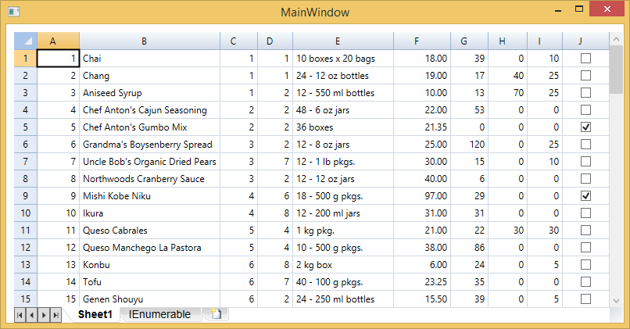Select cell '24 - 250 ml bottles'

coord(343,299)
